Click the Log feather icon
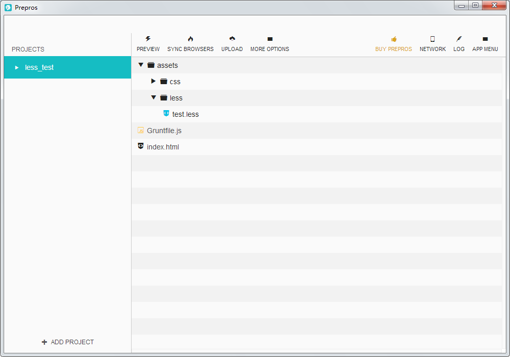The image size is (510, 357). [459, 39]
